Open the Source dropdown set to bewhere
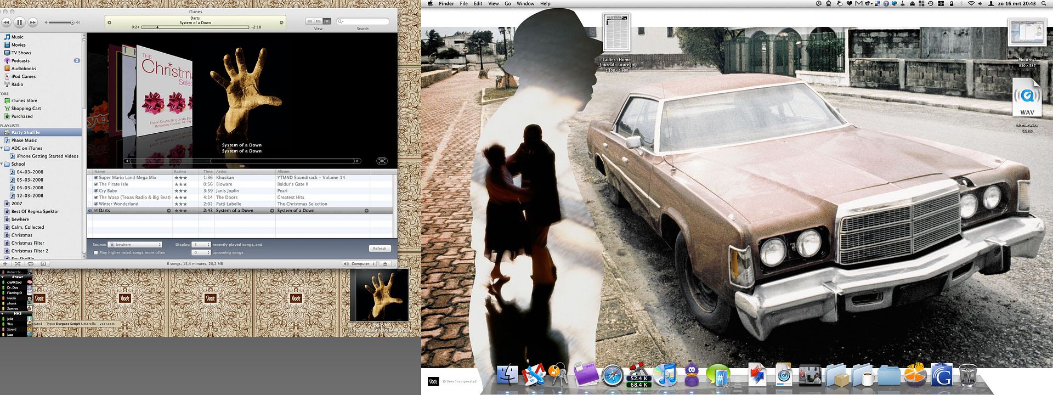 [135, 245]
